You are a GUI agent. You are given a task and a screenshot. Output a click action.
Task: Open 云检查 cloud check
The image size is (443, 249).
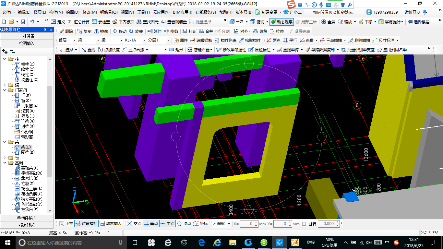[x=101, y=22]
